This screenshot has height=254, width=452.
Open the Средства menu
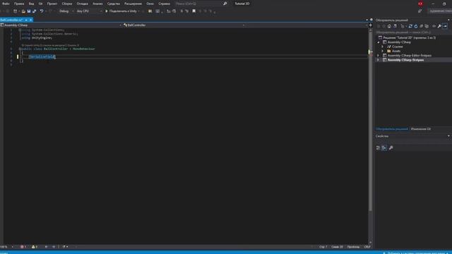pyautogui.click(x=113, y=4)
